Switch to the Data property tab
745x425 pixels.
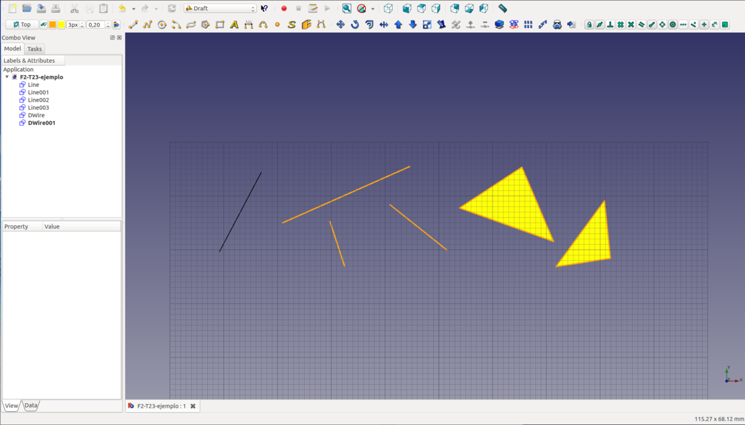pos(31,406)
